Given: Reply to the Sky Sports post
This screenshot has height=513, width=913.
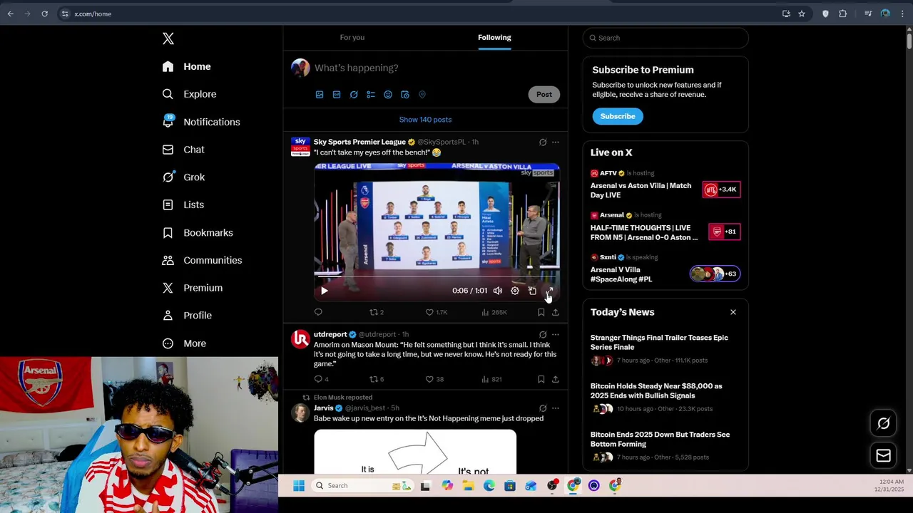Looking at the screenshot, I should (318, 312).
